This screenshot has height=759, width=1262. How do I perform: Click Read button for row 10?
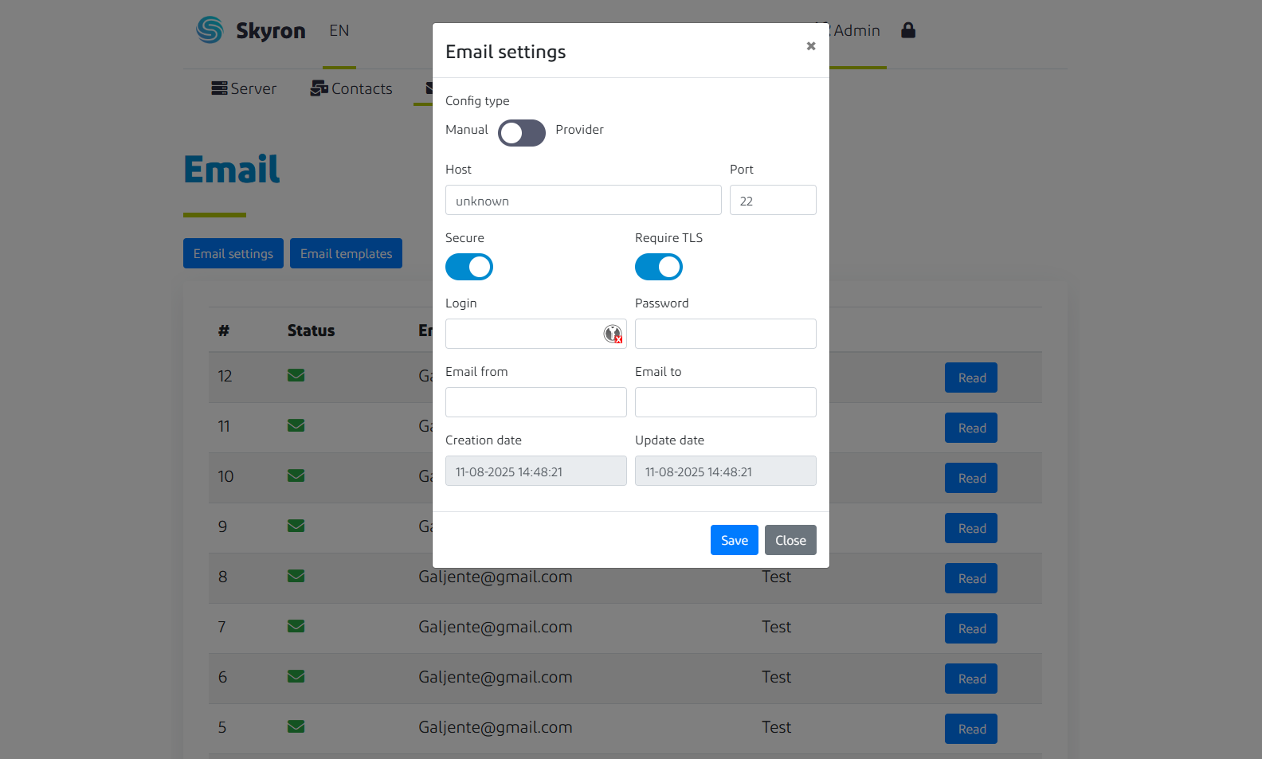click(971, 478)
